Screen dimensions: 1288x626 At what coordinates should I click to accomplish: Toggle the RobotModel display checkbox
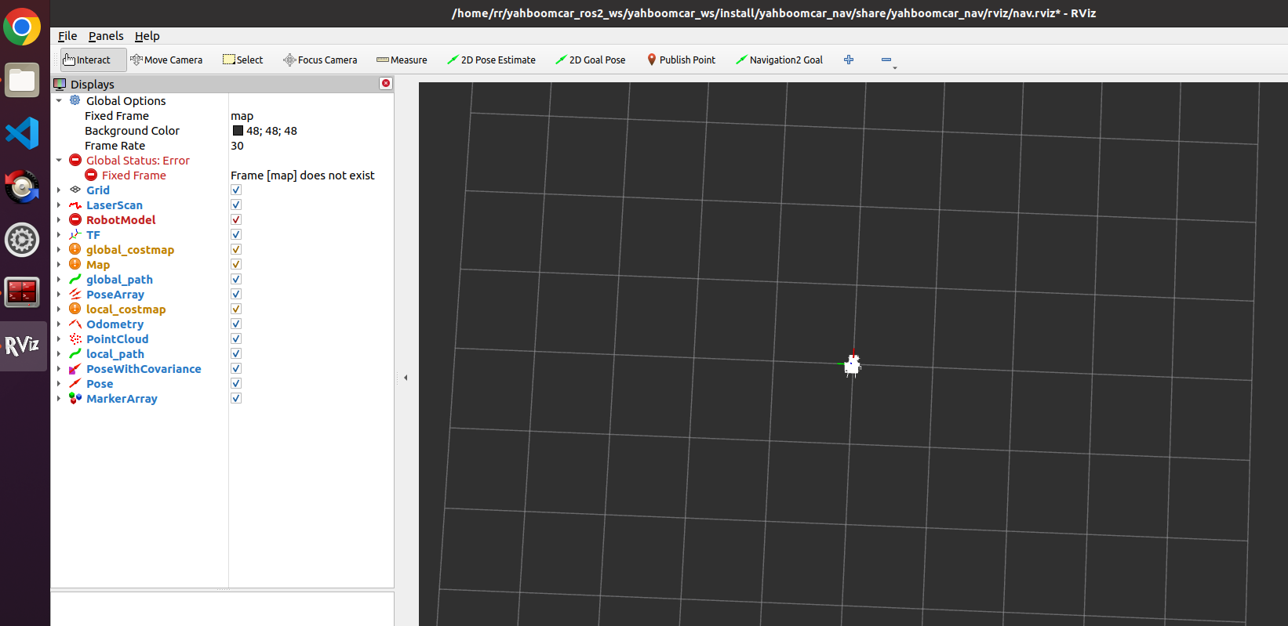coord(236,220)
